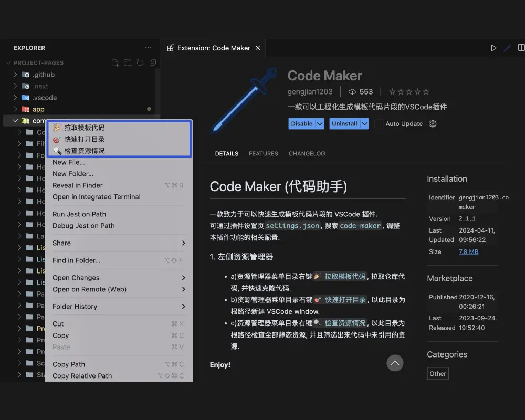Expand the Share submenu
The width and height of the screenshot is (525, 420).
(183, 243)
